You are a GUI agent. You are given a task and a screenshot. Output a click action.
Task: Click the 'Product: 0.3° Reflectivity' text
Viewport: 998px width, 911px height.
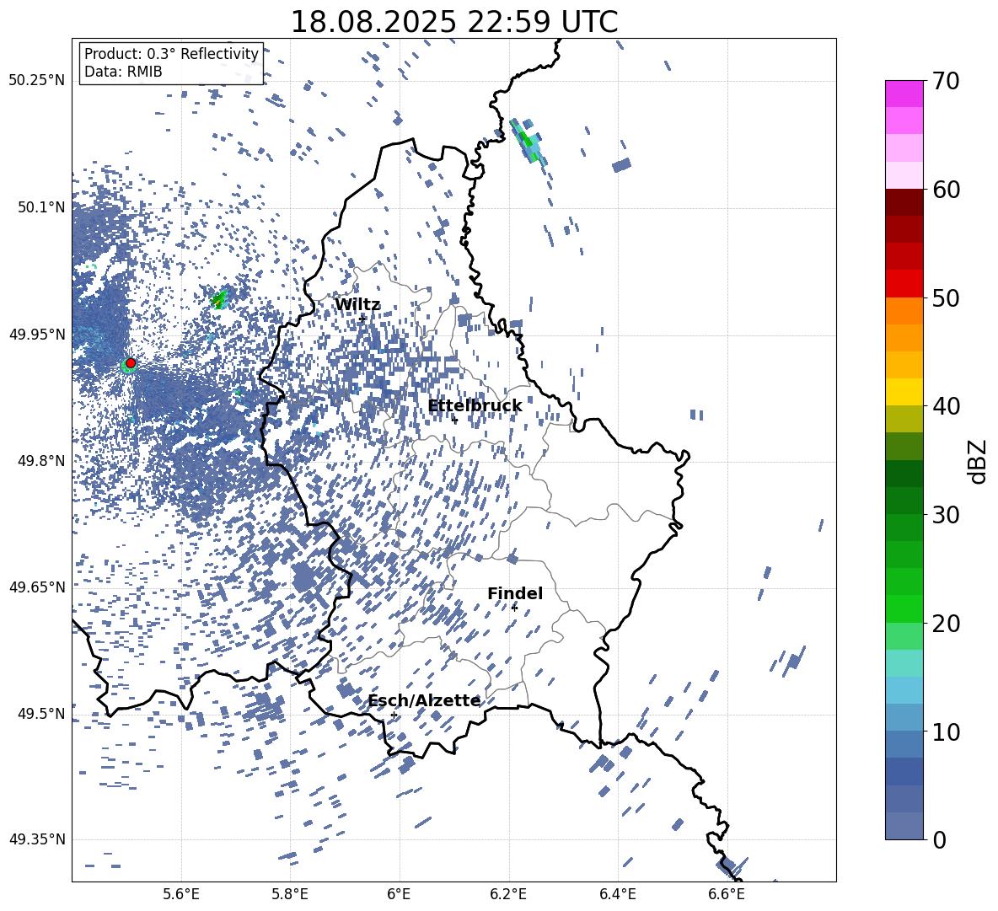(171, 54)
